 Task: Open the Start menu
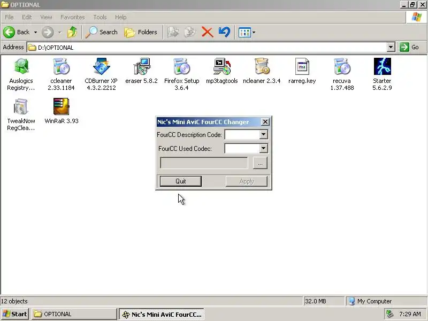(x=15, y=314)
